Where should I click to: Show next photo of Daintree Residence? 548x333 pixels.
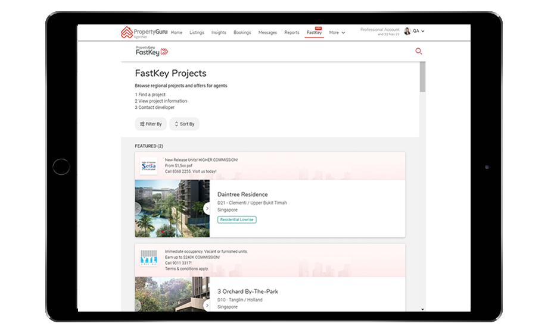point(207,208)
